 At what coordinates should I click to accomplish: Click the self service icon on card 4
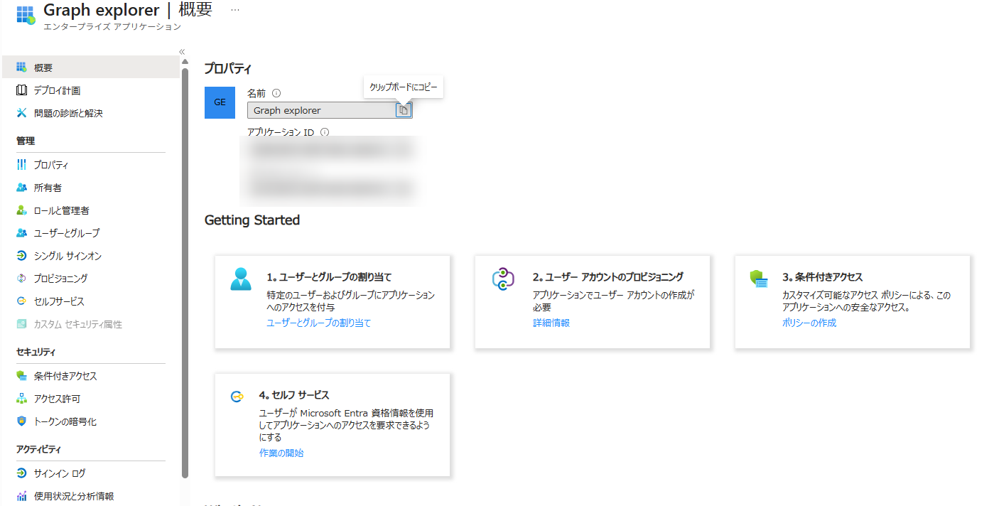(x=237, y=397)
